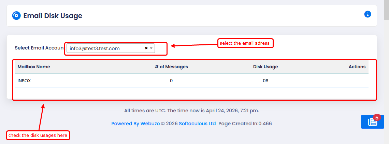Clear the selected email account with x
This screenshot has height=144, width=389.
point(146,48)
